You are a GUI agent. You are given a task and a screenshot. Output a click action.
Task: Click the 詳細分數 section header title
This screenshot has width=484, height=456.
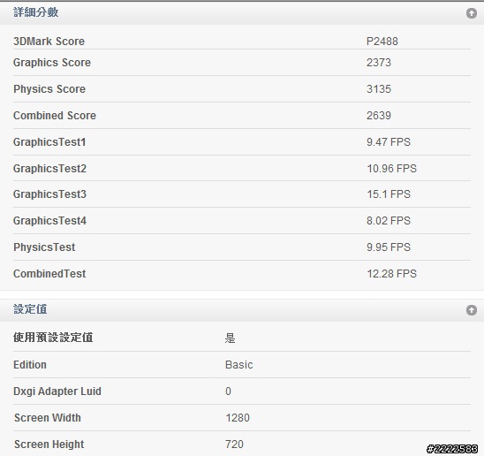[36, 12]
